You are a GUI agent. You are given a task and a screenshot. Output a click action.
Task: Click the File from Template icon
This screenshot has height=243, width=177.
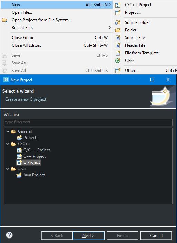coord(118,53)
